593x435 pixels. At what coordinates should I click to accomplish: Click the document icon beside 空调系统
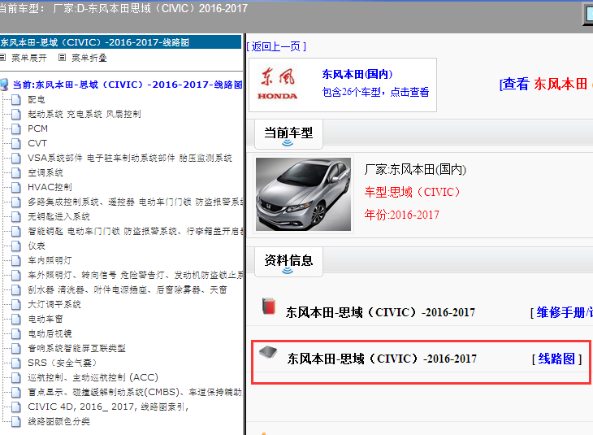[16, 173]
